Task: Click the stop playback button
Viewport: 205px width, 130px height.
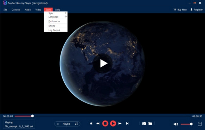Action: click(105, 123)
